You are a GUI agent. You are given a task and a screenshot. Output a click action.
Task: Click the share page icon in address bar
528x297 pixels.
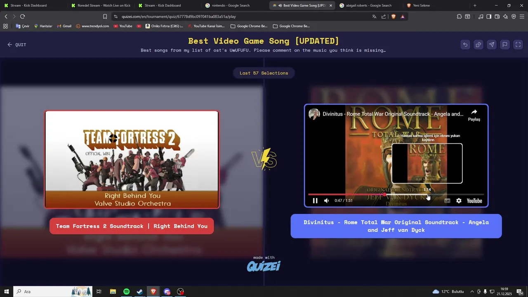(384, 16)
